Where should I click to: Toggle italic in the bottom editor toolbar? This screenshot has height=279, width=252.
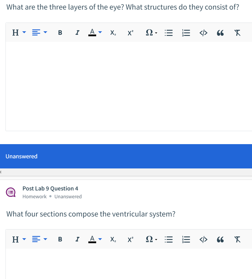point(77,239)
